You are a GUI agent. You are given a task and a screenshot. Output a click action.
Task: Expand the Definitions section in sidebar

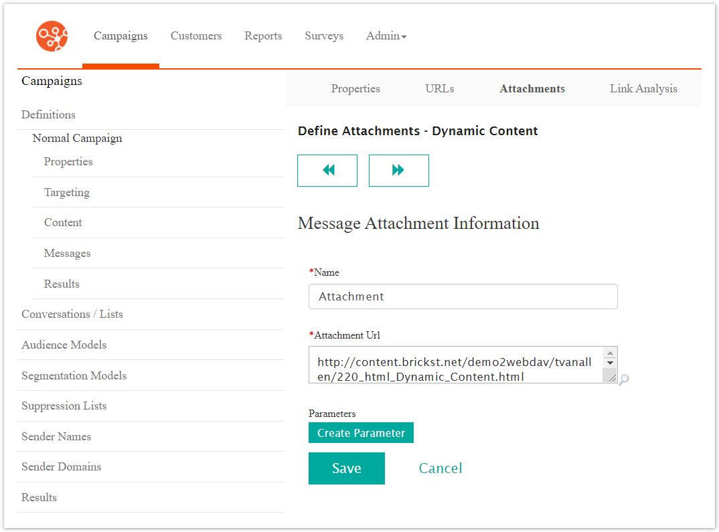48,114
